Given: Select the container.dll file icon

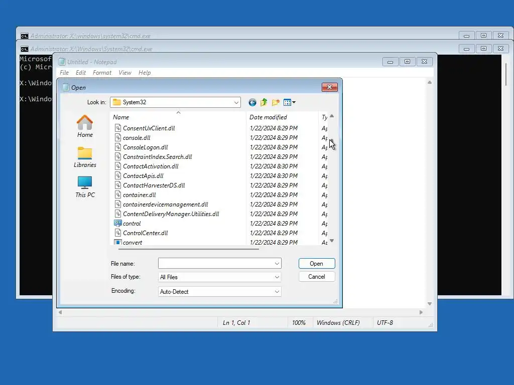Looking at the screenshot, I should coord(117,195).
